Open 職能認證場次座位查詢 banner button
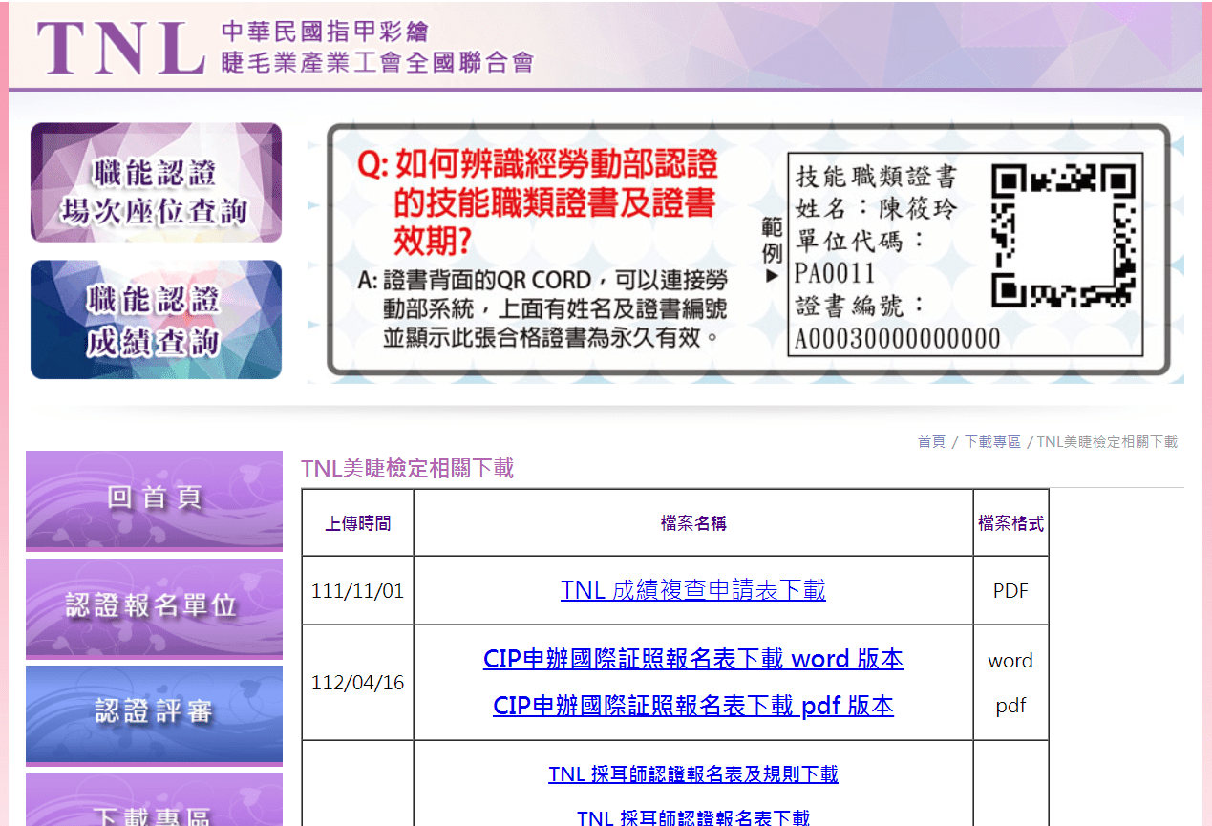Screen dimensions: 1212x826 click(x=156, y=182)
